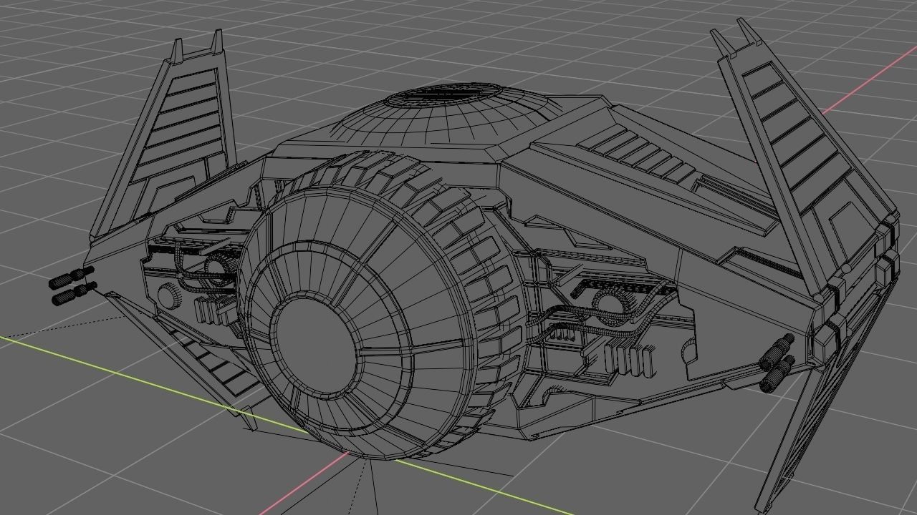Click the circular top hatch on the hull
The image size is (917, 515).
pos(443,94)
